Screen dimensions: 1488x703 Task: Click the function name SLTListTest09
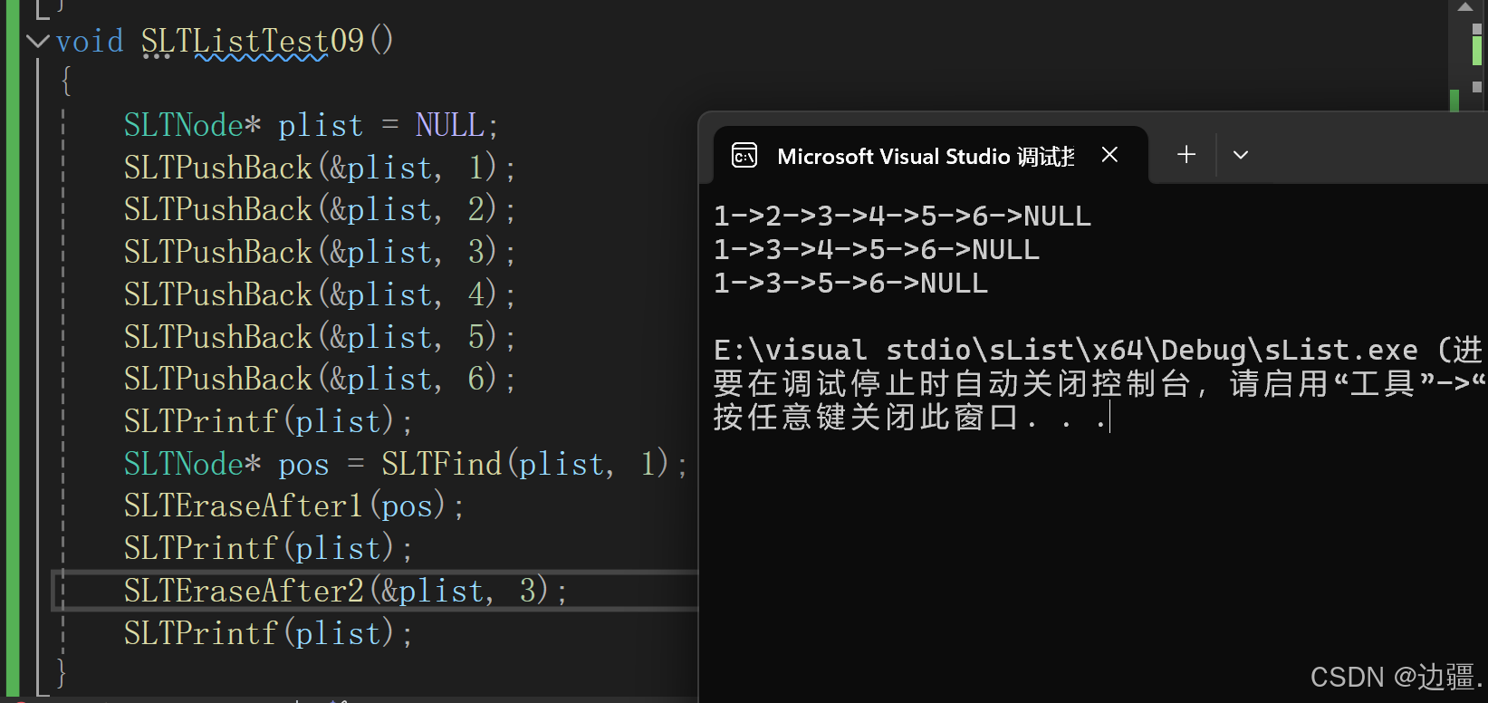pyautogui.click(x=253, y=41)
